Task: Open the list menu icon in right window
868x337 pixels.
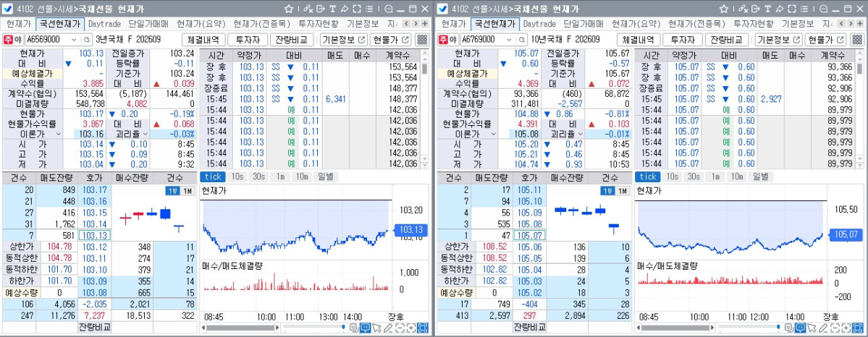Action: click(x=804, y=9)
